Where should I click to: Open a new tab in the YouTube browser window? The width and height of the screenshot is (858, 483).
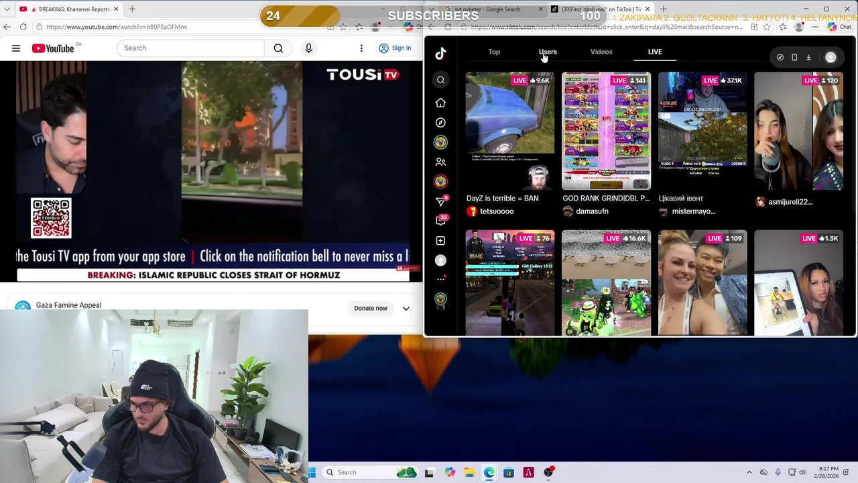tap(132, 9)
